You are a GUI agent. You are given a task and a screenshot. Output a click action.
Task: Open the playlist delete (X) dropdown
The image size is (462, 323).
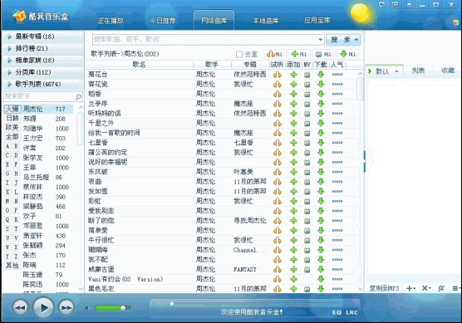click(x=426, y=288)
